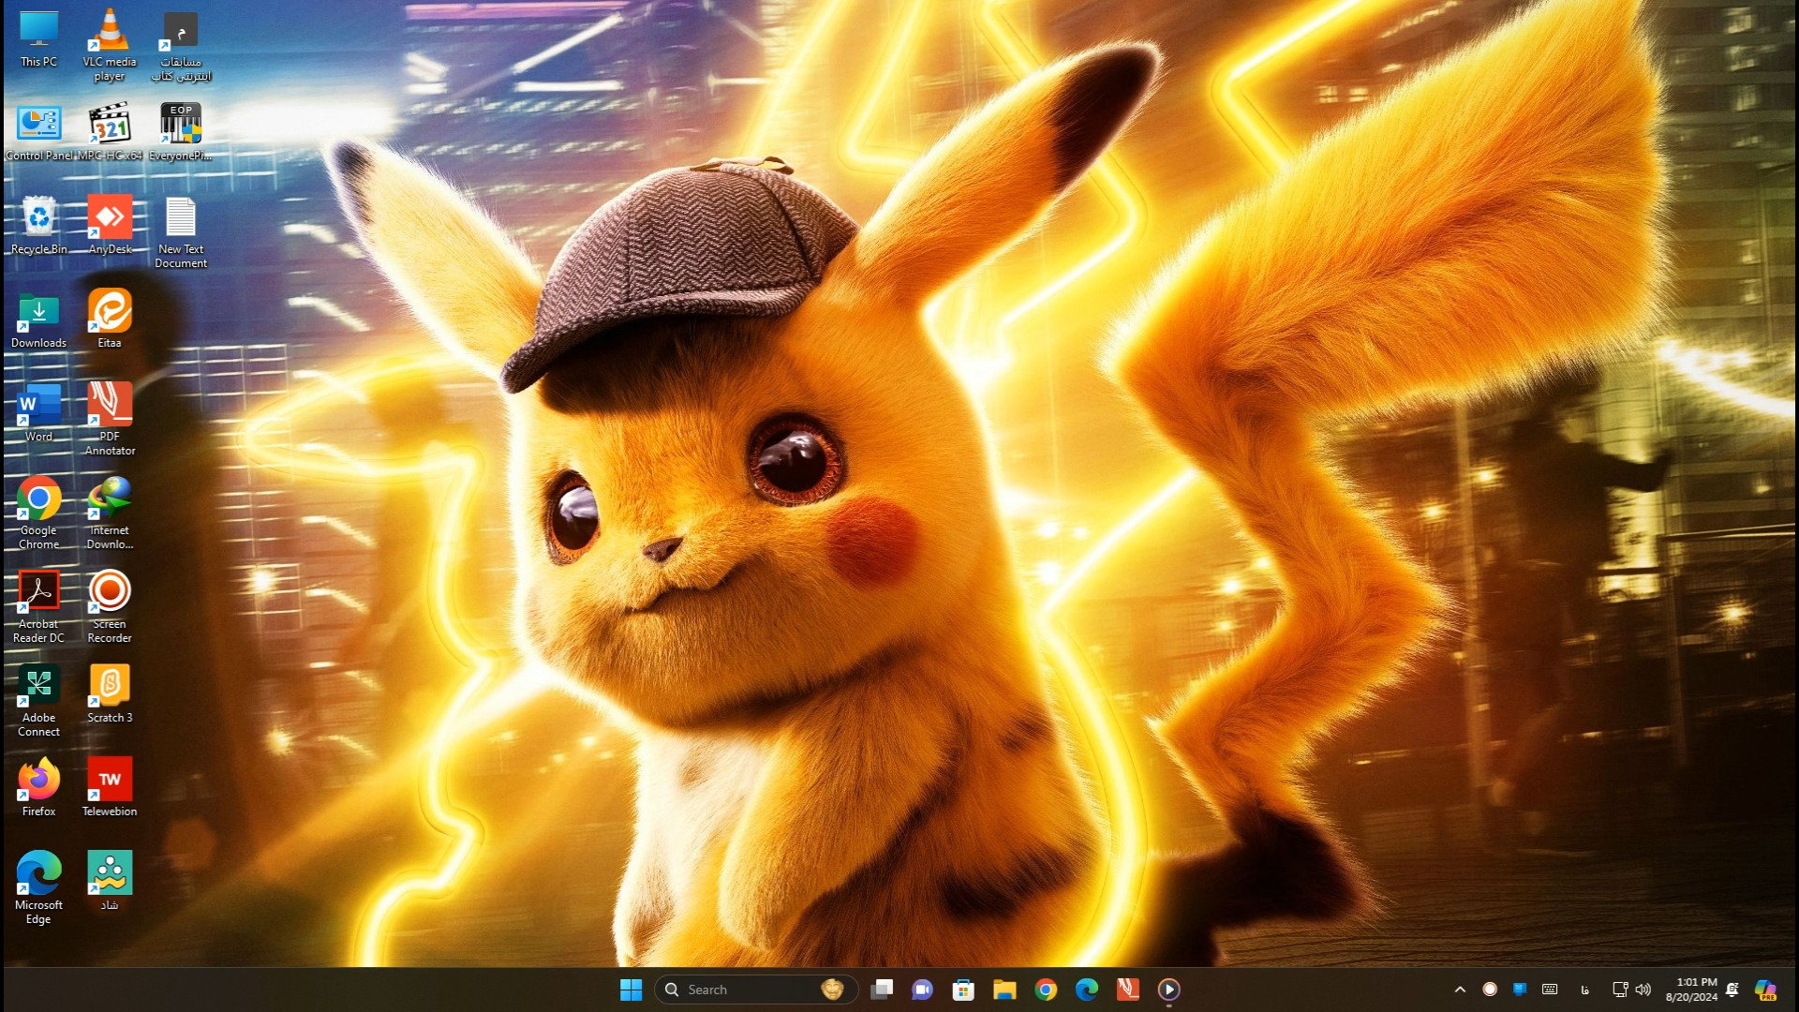The image size is (1799, 1012).
Task: Select the MPC-HC x64 shortcut
Action: click(110, 132)
